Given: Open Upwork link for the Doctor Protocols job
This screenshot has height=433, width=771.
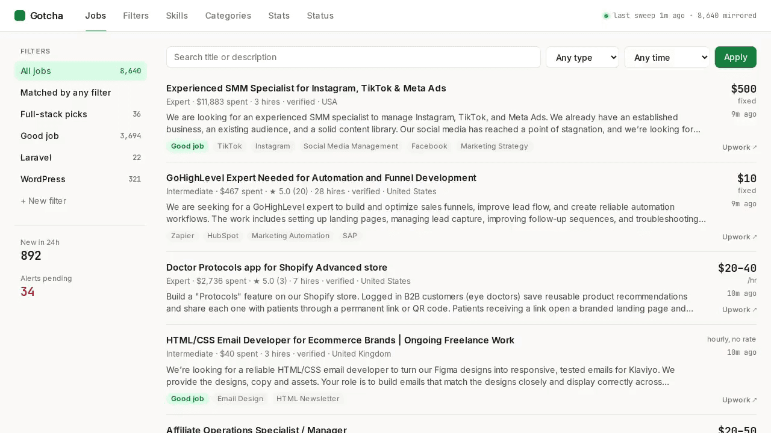Looking at the screenshot, I should (740, 310).
